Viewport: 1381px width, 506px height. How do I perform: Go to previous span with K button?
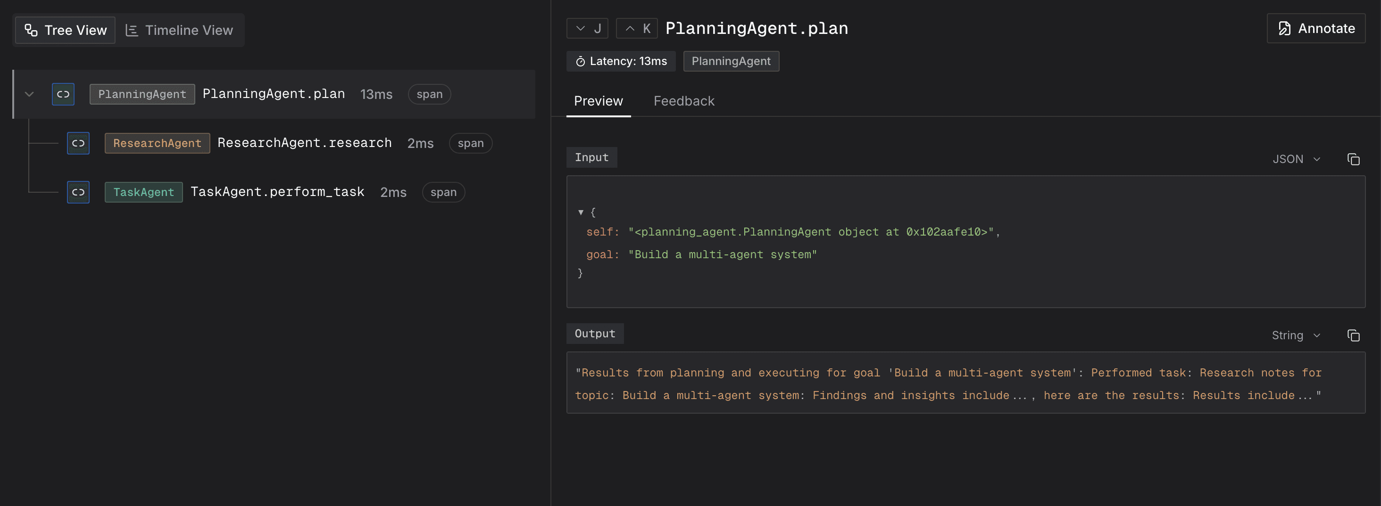point(636,28)
